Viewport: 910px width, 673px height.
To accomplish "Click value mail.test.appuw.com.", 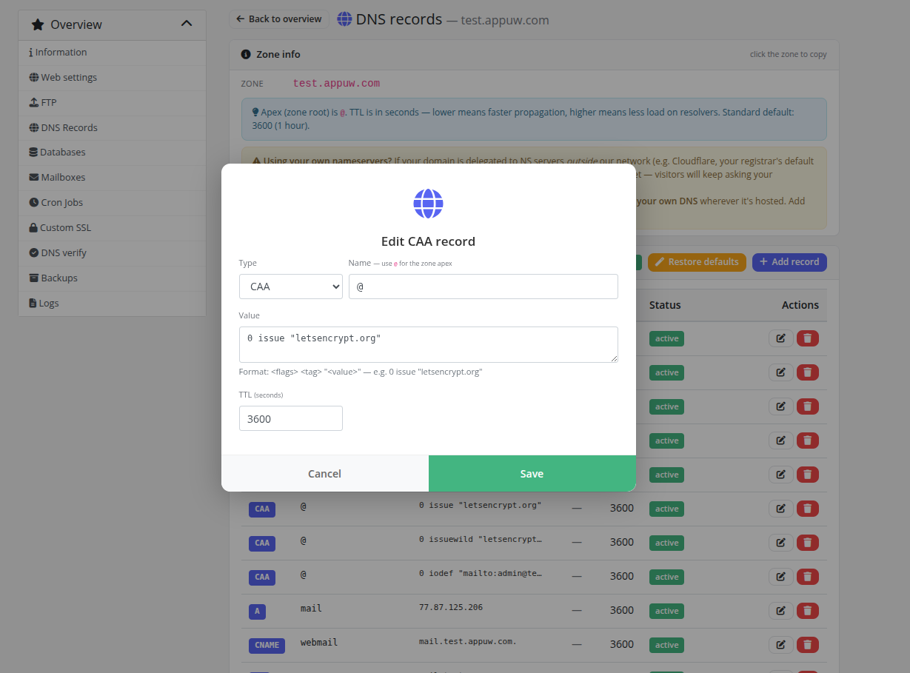I will [x=467, y=641].
